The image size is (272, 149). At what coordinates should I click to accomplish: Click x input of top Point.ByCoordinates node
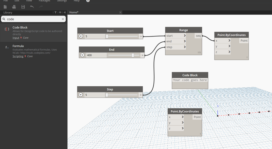[x=223, y=41]
